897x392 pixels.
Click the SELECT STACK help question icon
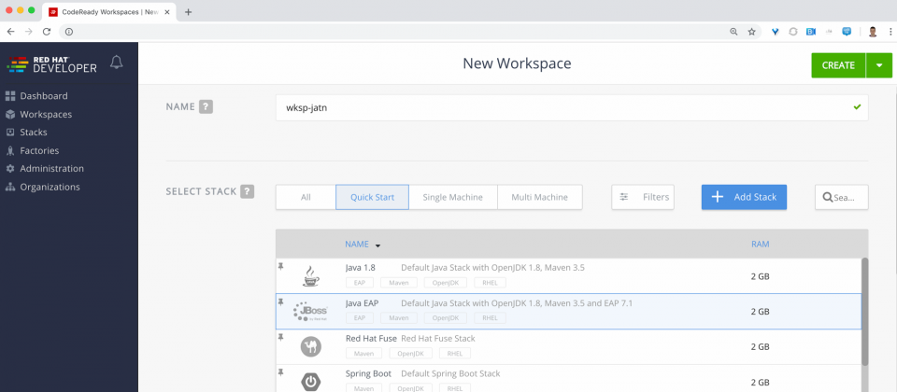(247, 191)
